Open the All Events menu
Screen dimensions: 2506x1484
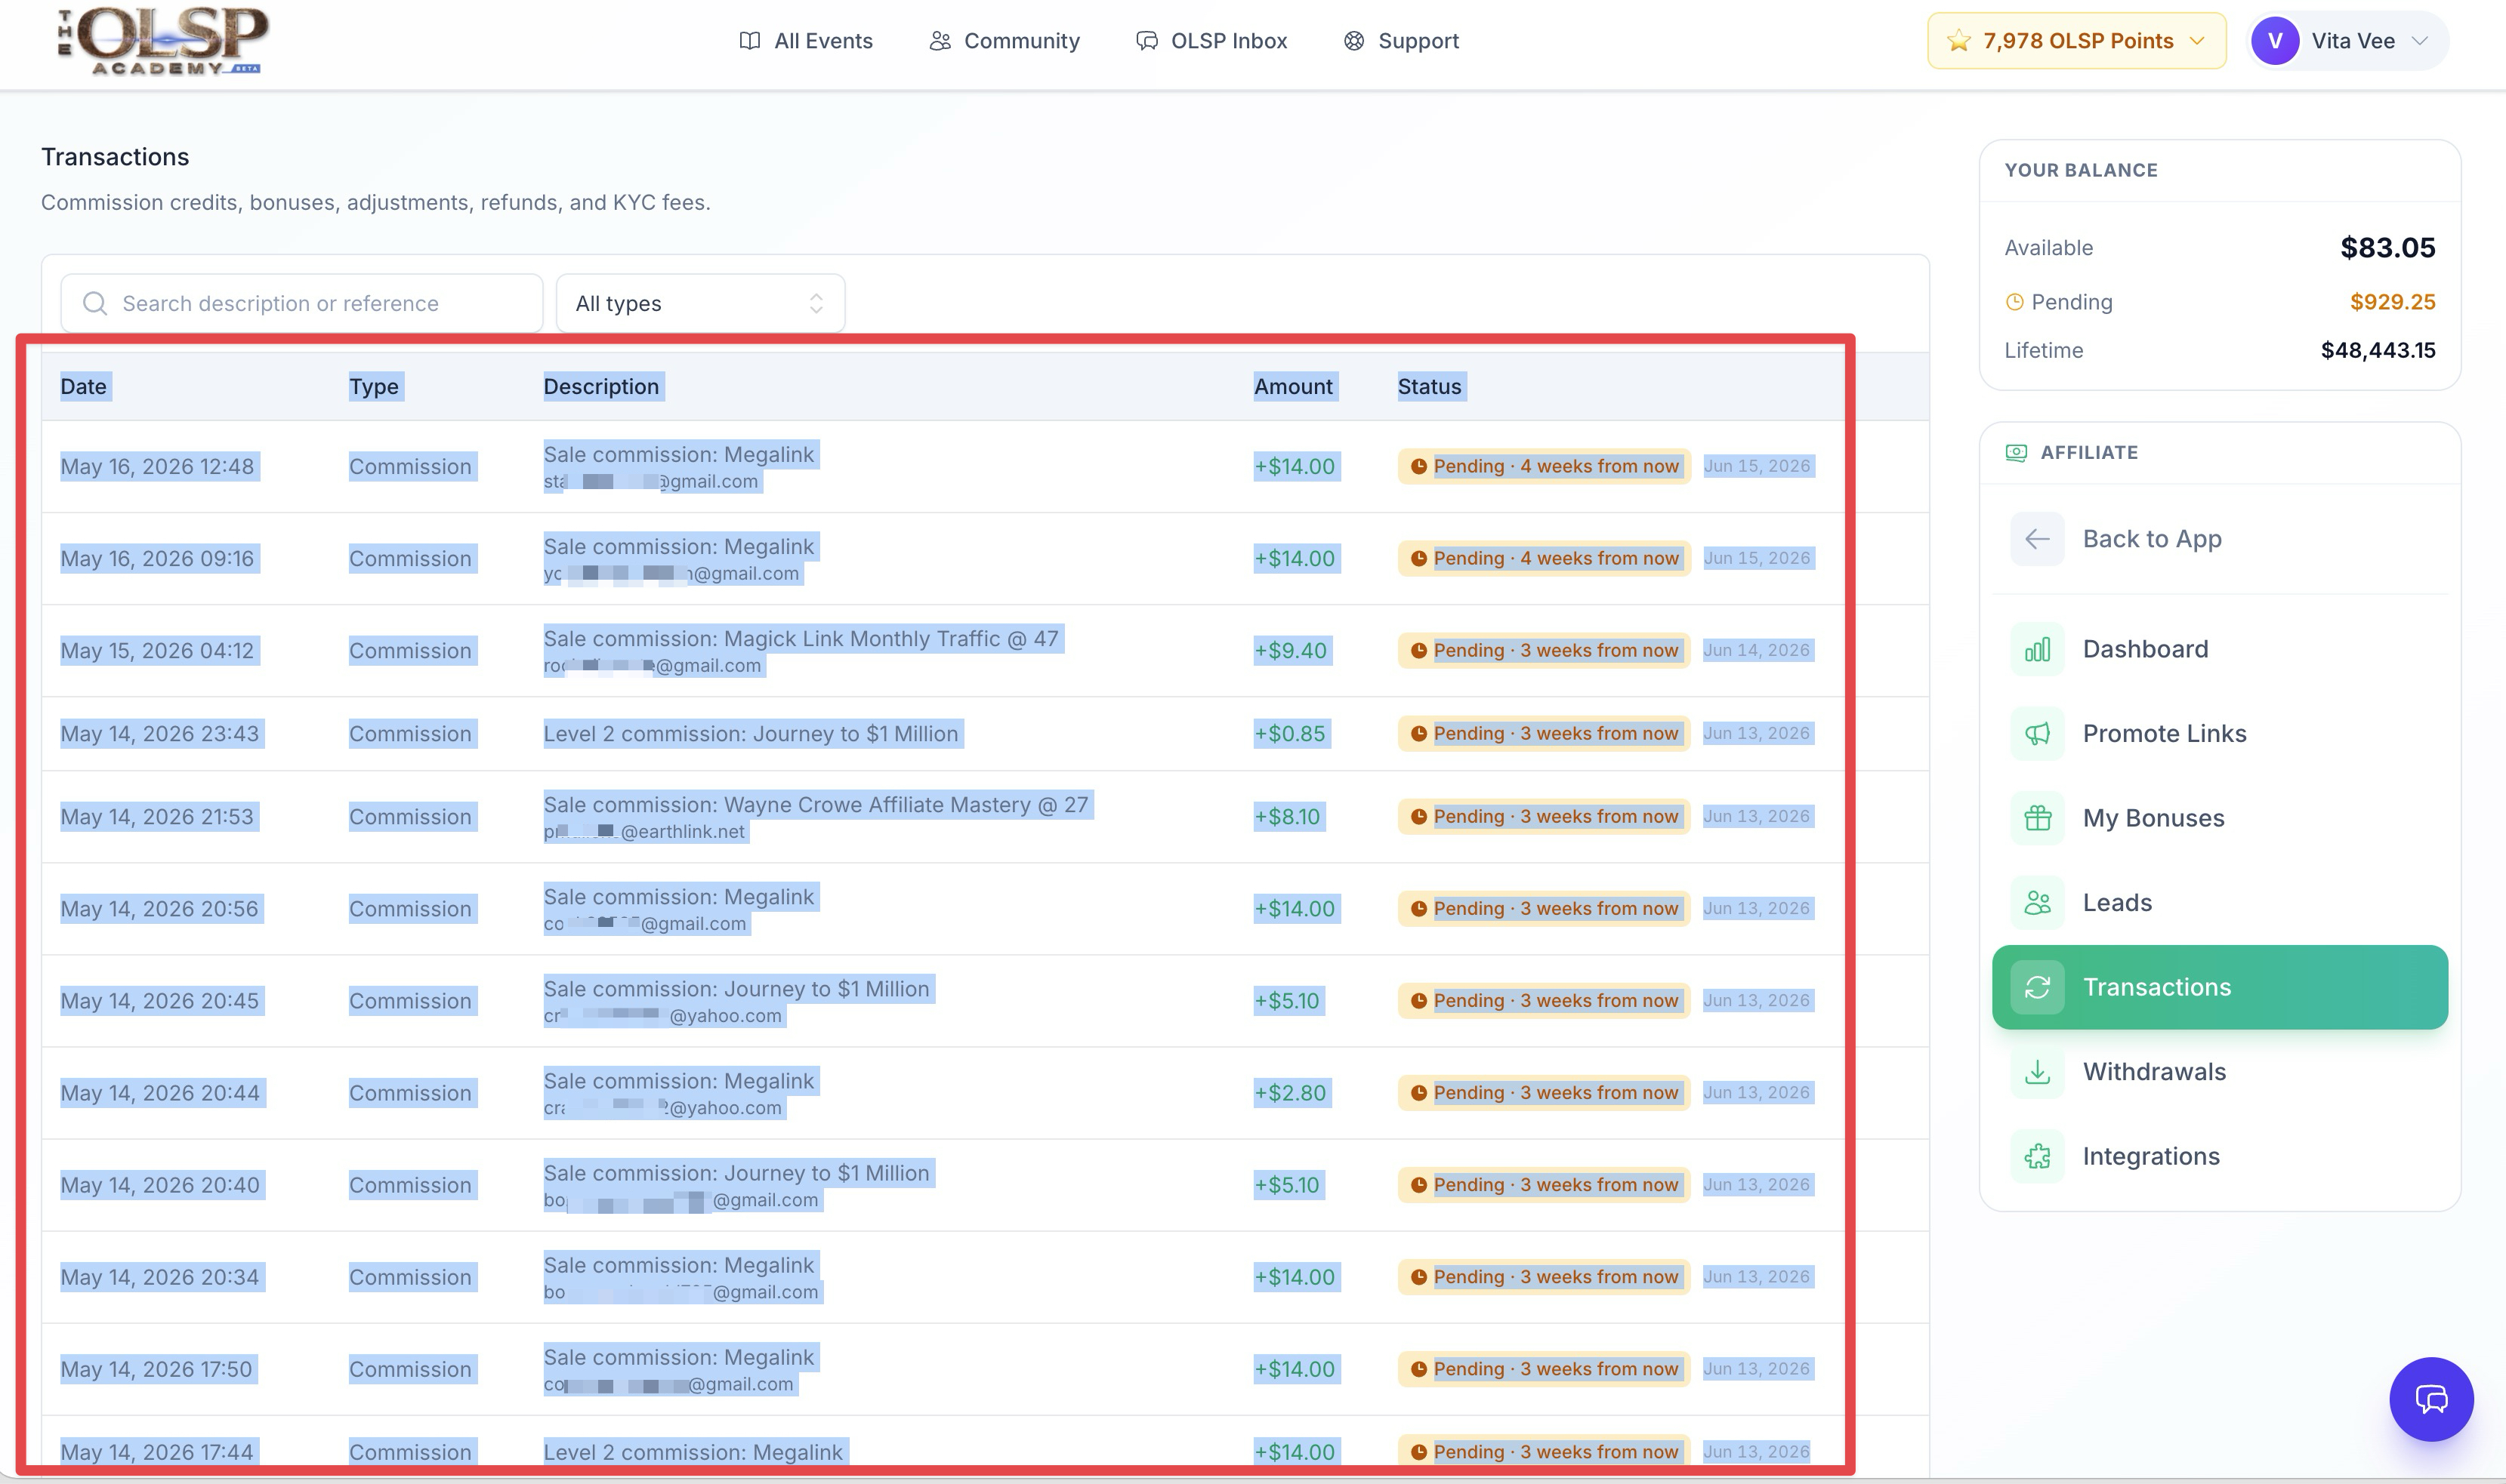pyautogui.click(x=805, y=41)
